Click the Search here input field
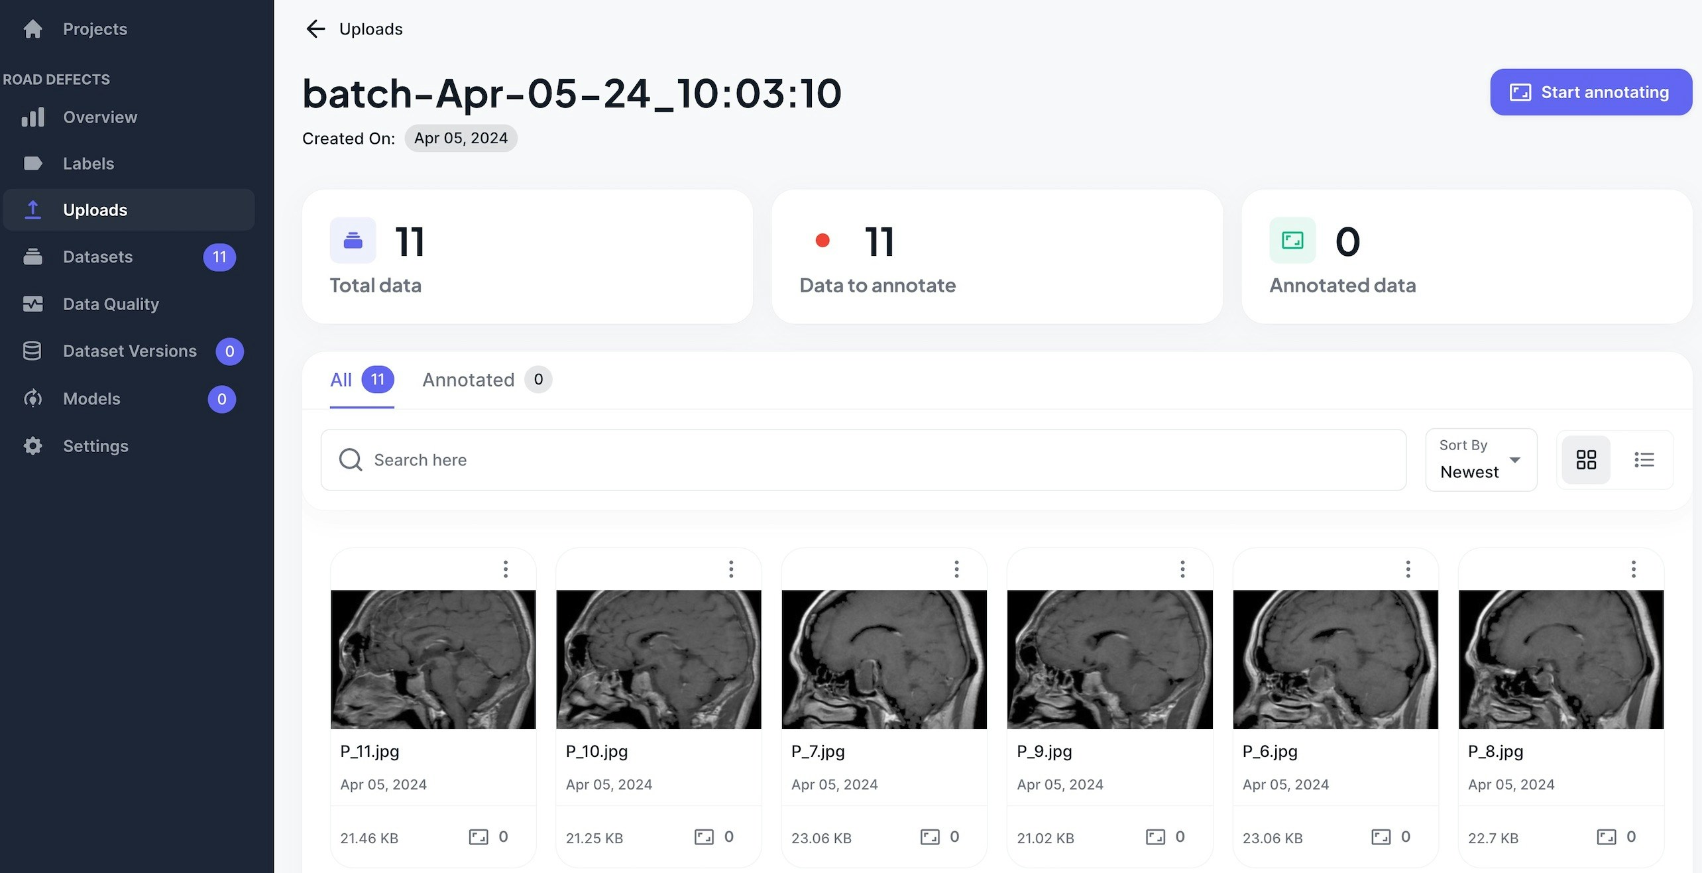Screen dimensions: 1702x873 (862, 459)
